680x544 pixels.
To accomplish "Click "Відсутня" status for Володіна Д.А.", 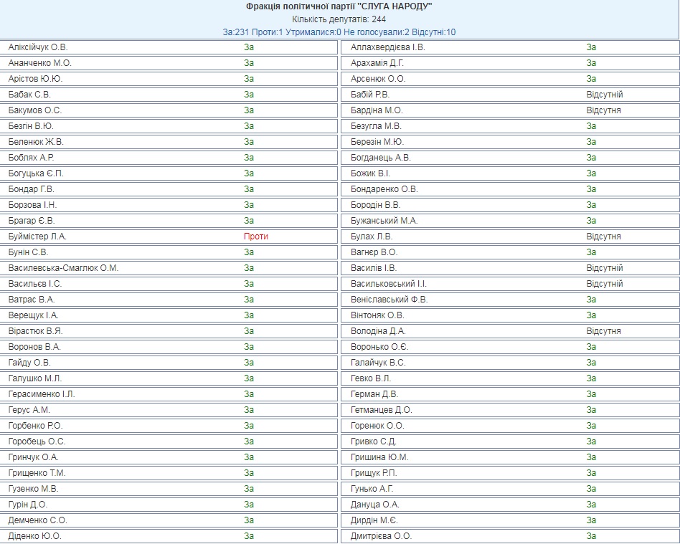I will click(604, 331).
